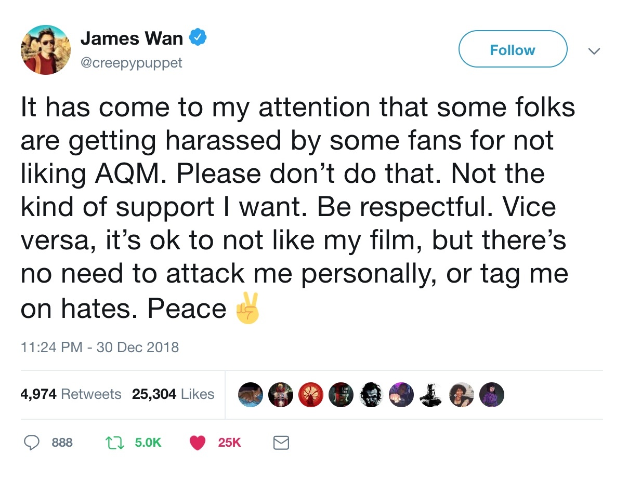Open the red circular symbol liker avatar
Viewport: 628px width, 481px height.
click(311, 395)
